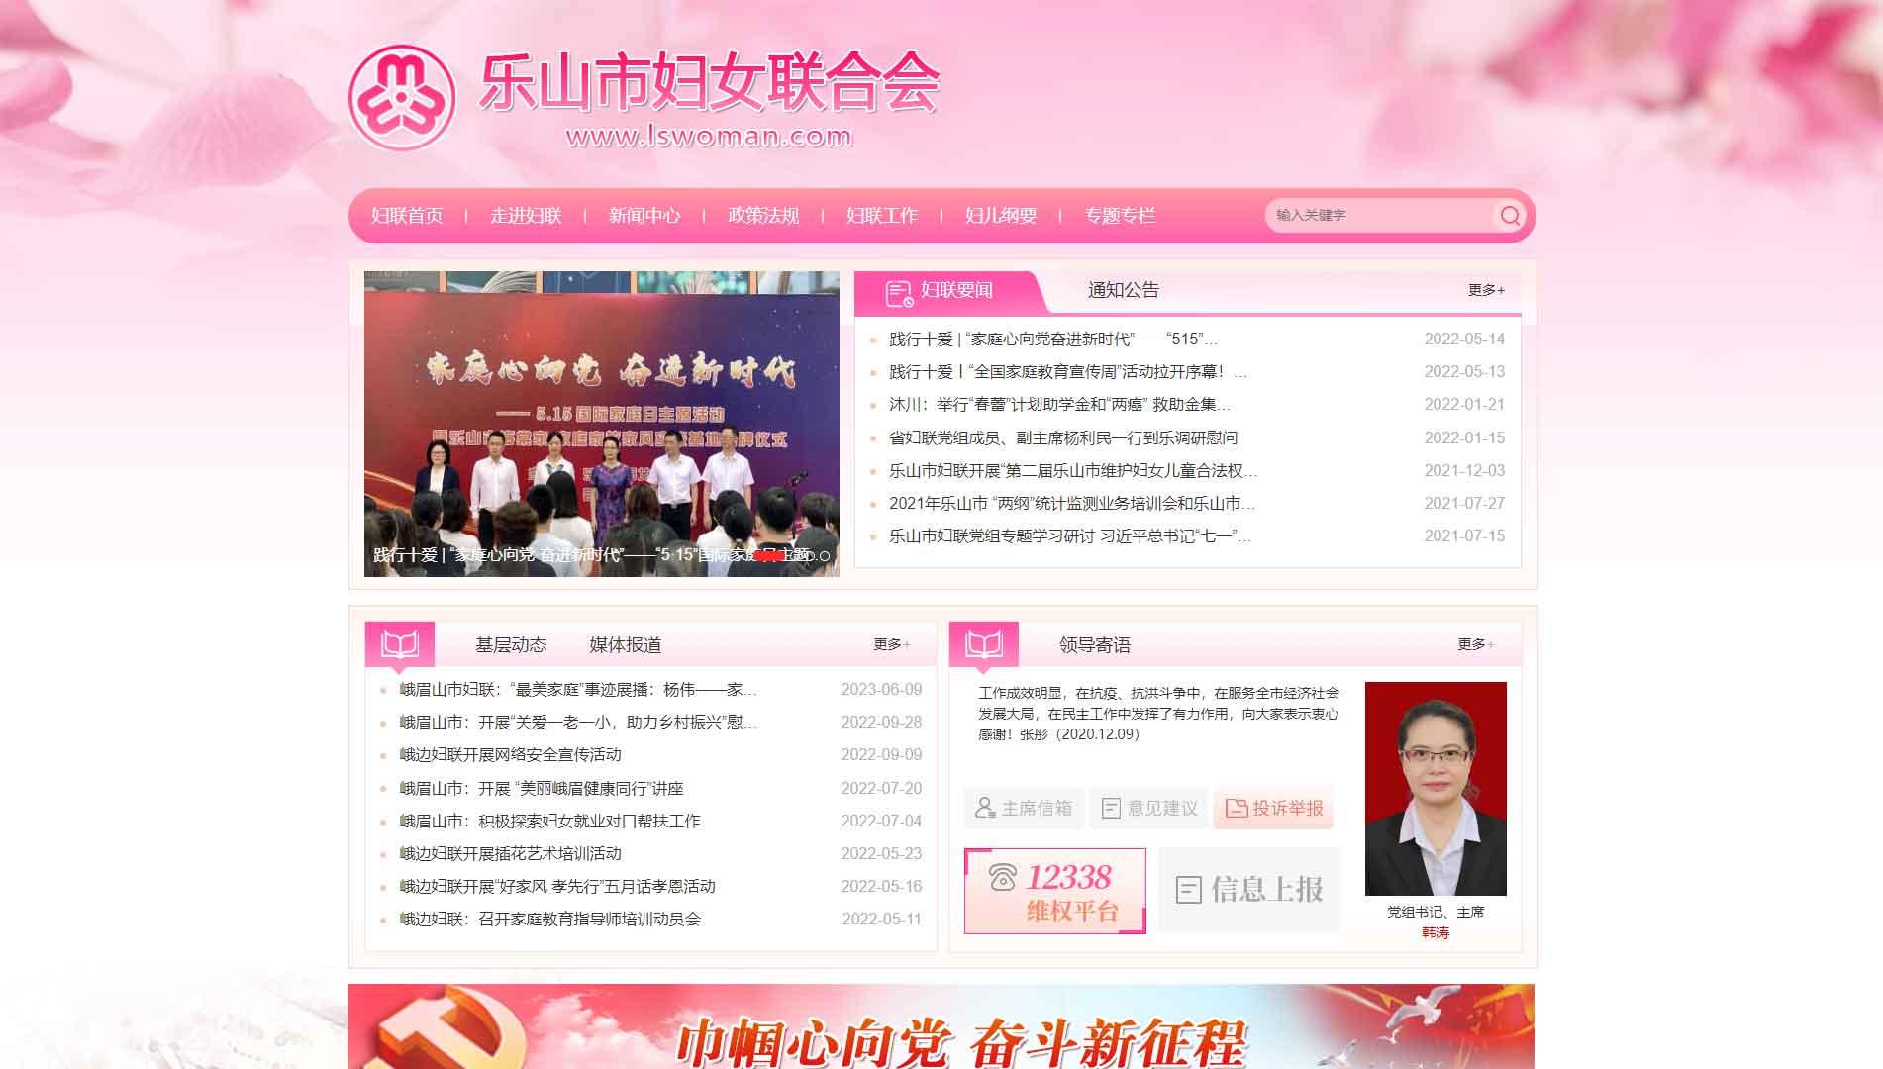Image resolution: width=1883 pixels, height=1069 pixels.
Task: Focus the 输入关键字 search field
Action: 1379,216
